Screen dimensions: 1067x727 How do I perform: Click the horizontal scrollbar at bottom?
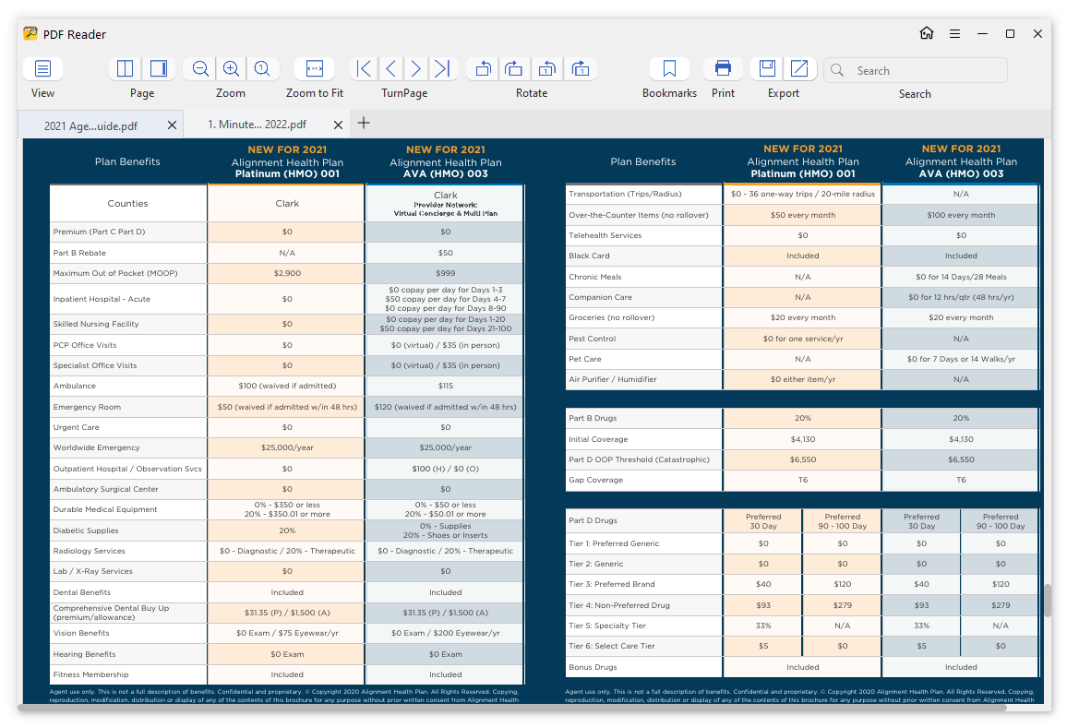point(511,708)
